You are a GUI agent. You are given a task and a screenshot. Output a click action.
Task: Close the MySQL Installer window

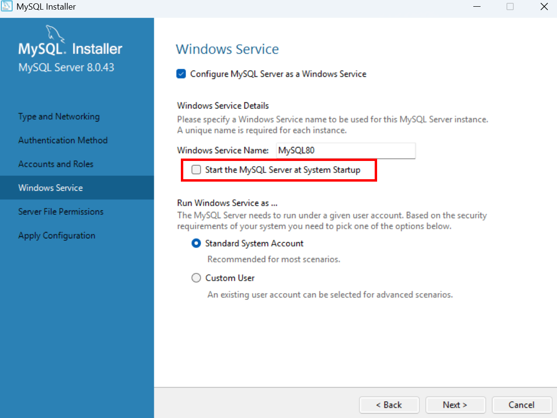[544, 6]
